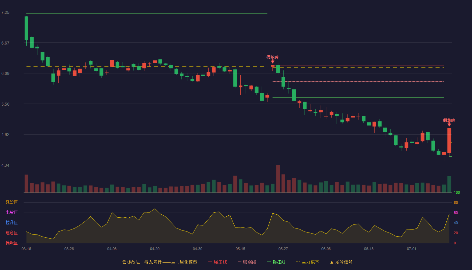
Task: Click the 04-20 date axis label
Action: click(155, 249)
